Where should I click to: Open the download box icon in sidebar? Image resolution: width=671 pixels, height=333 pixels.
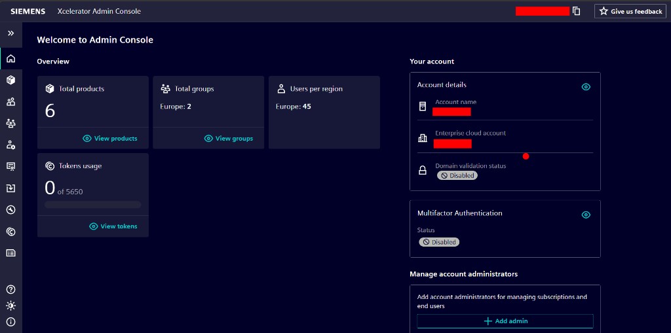(10, 188)
